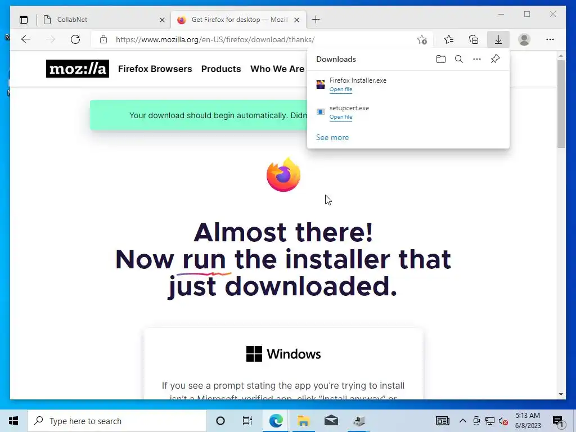Click the Firefox Installer.exe file icon
576x432 pixels.
(x=320, y=84)
